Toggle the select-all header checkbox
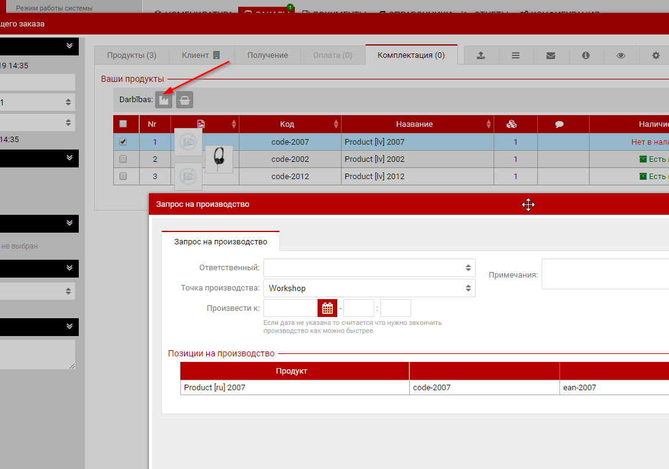Screen dimensions: 669x469 click(x=123, y=124)
